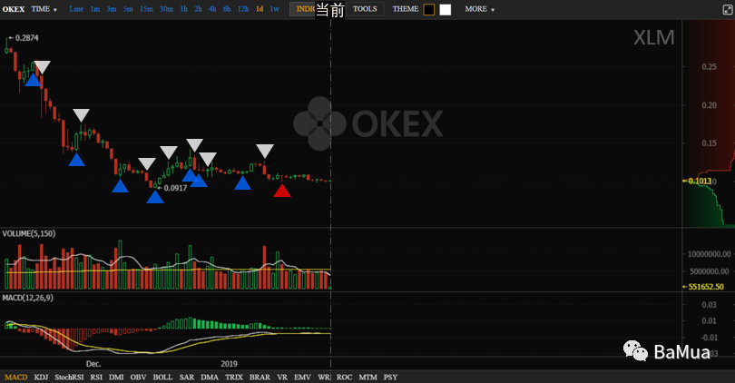Click the blue triangle near 0.0917 low
This screenshot has width=735, height=383.
click(x=155, y=197)
